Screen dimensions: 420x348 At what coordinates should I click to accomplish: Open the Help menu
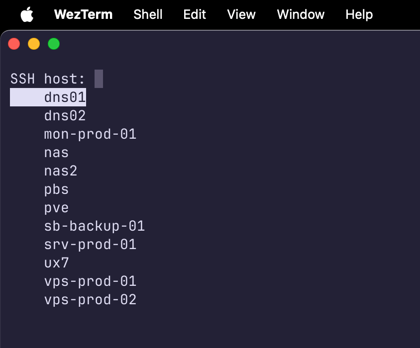[359, 14]
